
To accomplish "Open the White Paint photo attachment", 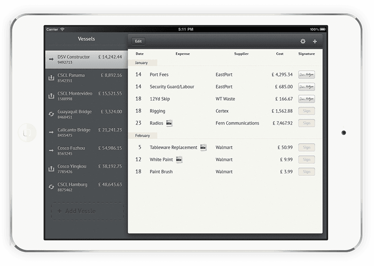I will 179,159.
